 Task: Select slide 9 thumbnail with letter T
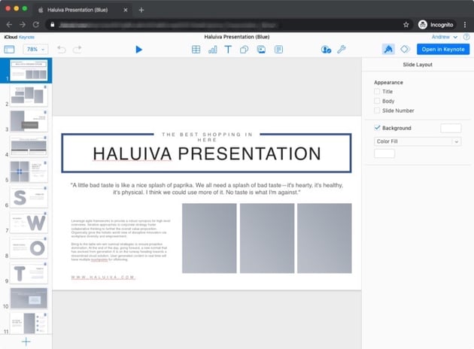29,273
